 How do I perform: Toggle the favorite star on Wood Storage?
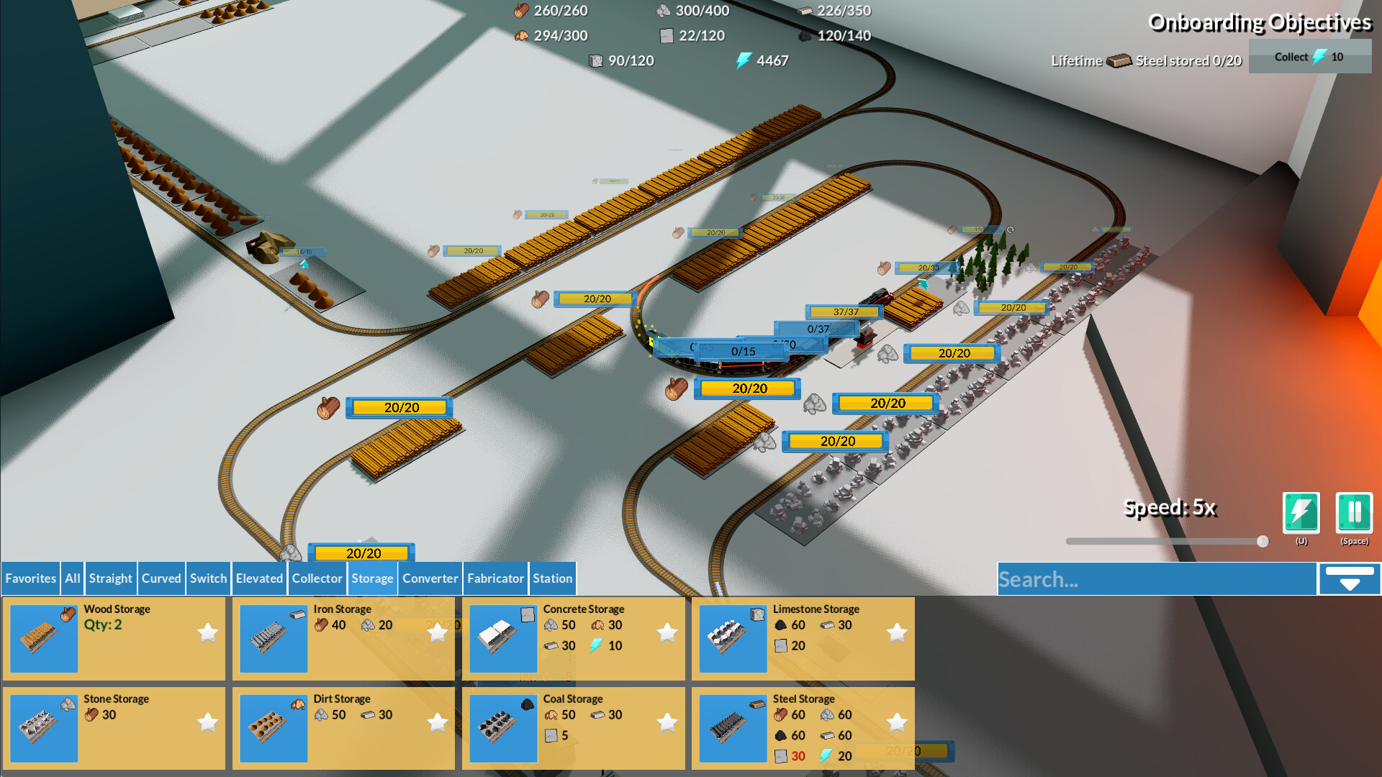208,632
